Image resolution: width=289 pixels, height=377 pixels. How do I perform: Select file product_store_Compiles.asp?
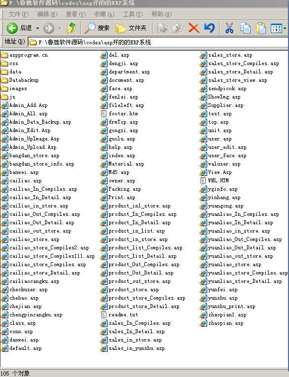click(x=143, y=298)
